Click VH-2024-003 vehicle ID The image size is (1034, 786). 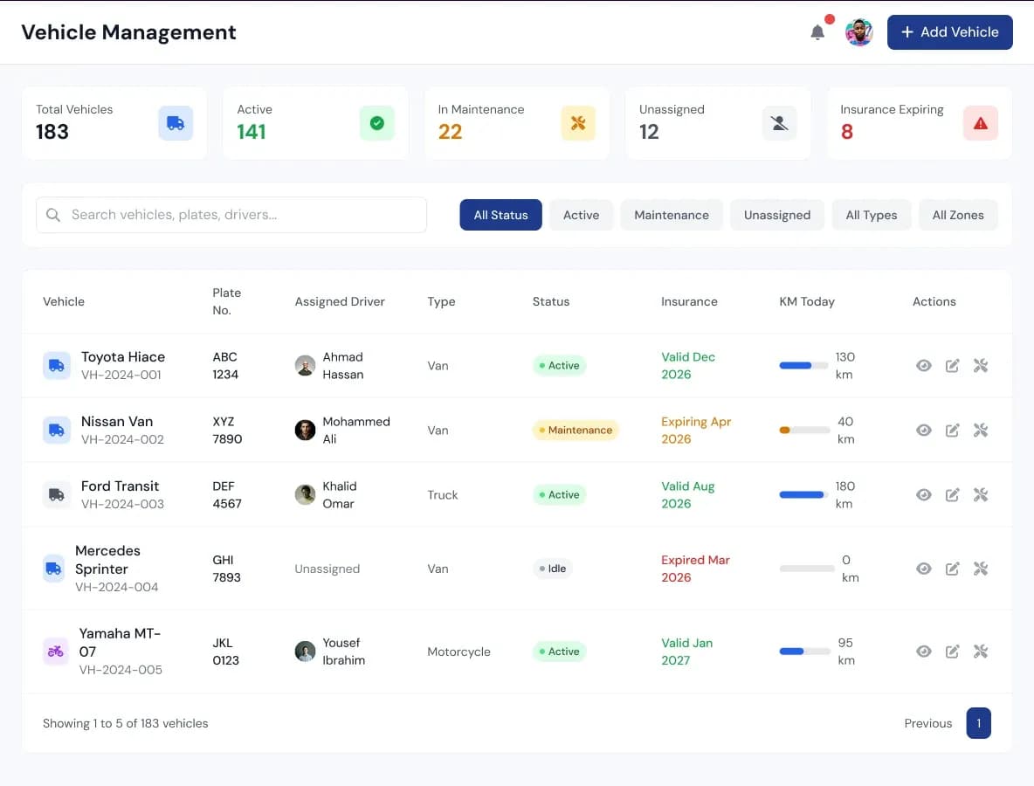click(x=122, y=504)
